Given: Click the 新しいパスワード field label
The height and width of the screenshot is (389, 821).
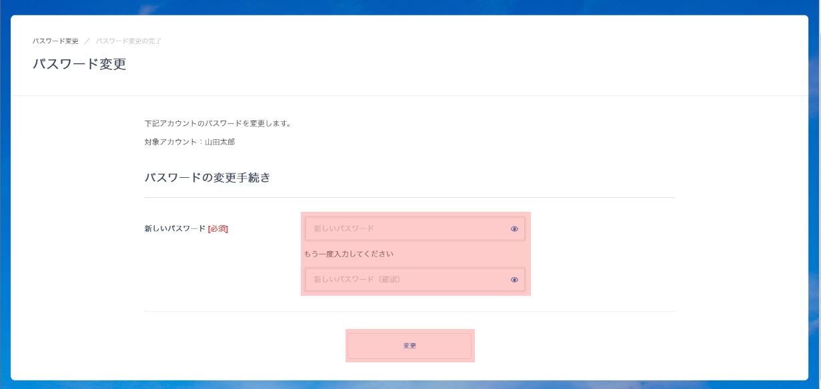Looking at the screenshot, I should click(175, 228).
